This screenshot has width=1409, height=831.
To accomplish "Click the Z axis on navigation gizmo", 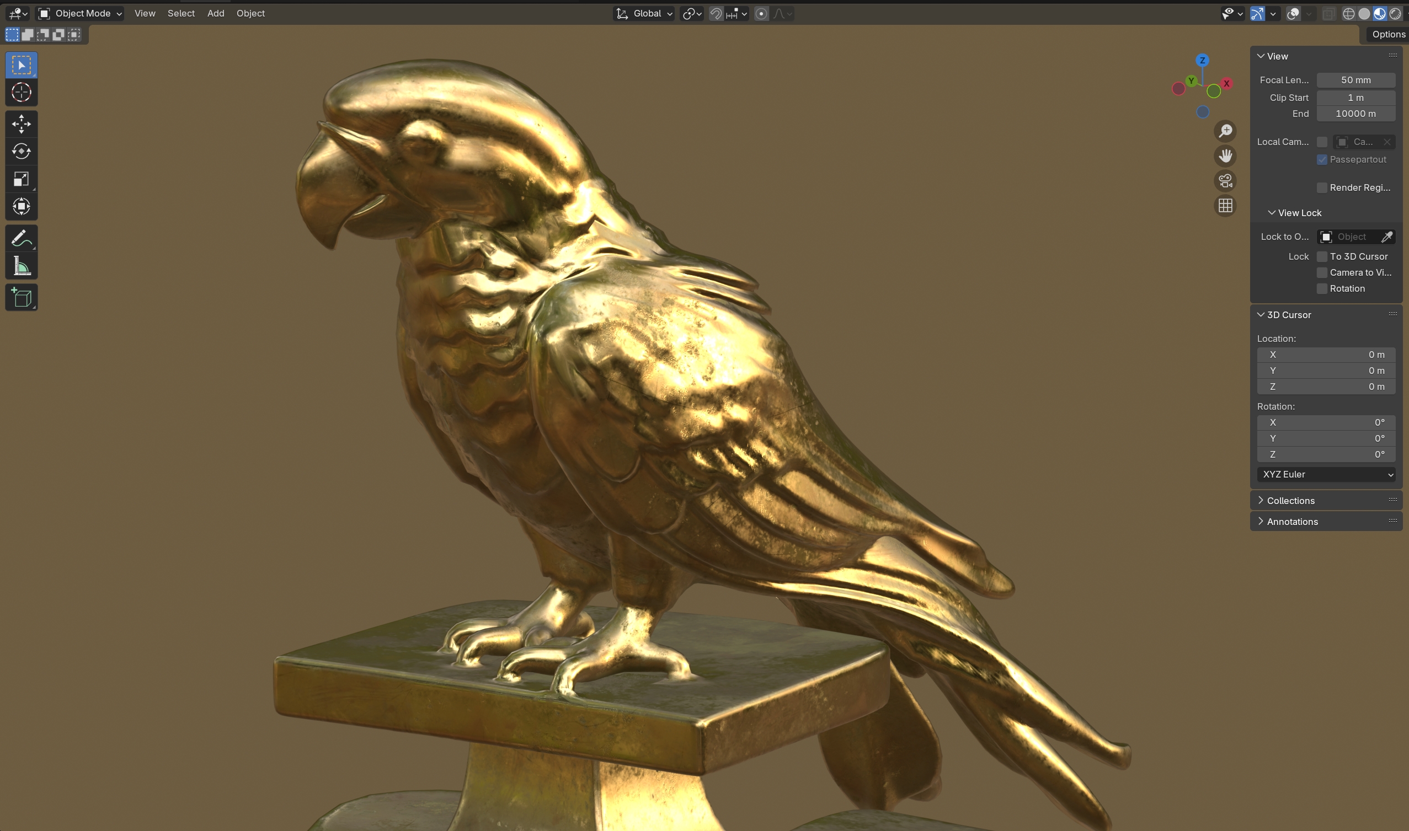I will [x=1202, y=61].
